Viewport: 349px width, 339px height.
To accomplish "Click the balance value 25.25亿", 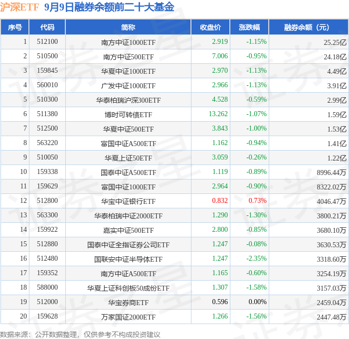I will pyautogui.click(x=335, y=42).
